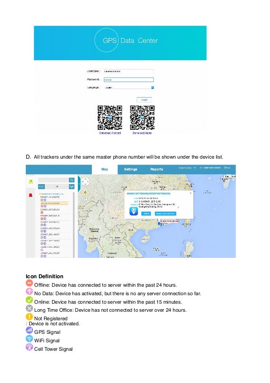Click the Username input field
Viewport: 270px width, 383px height.
(x=129, y=71)
